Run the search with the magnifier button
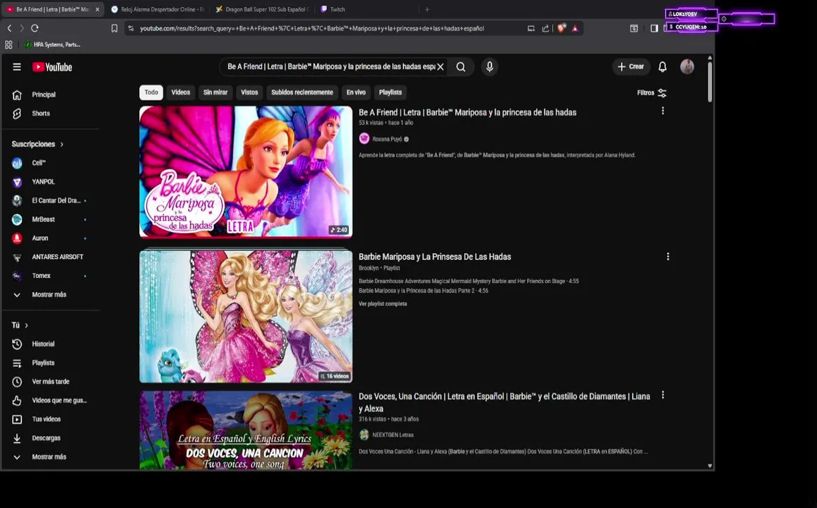Image resolution: width=817 pixels, height=508 pixels. pos(460,66)
